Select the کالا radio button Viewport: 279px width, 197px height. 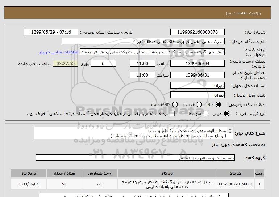[218, 104]
